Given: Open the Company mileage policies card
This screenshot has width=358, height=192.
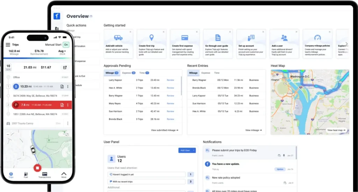Looking at the screenshot, I should (317, 44).
